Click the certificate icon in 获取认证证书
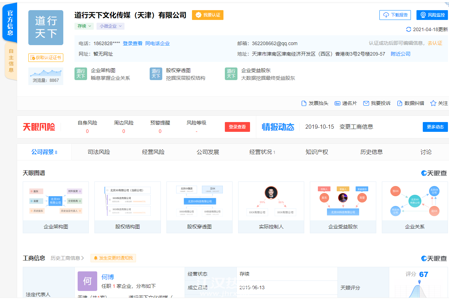 (33, 58)
